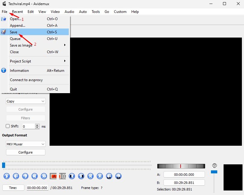244x195 pixels.
Task: Click Configure button under Output Format
Action: tap(26, 152)
